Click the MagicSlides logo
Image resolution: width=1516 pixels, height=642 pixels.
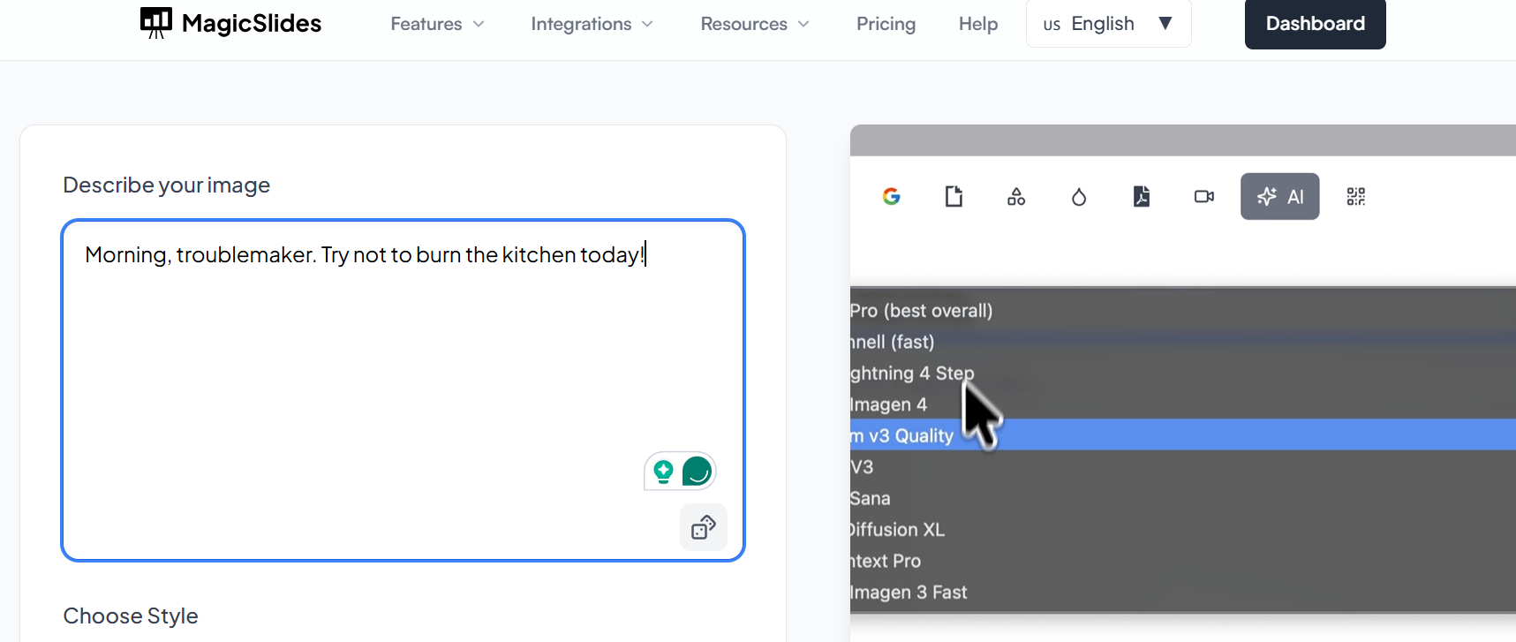(231, 23)
